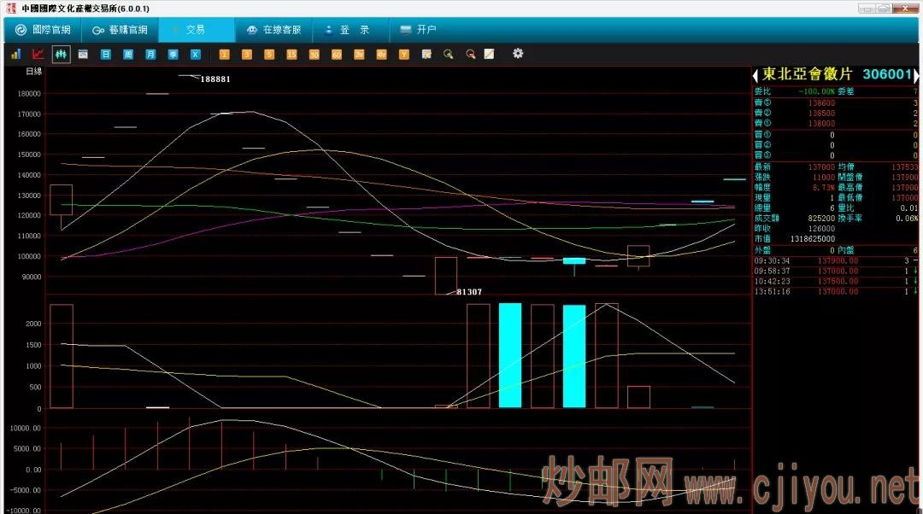The width and height of the screenshot is (923, 514).
Task: Click the blue X period button
Action: tap(196, 54)
